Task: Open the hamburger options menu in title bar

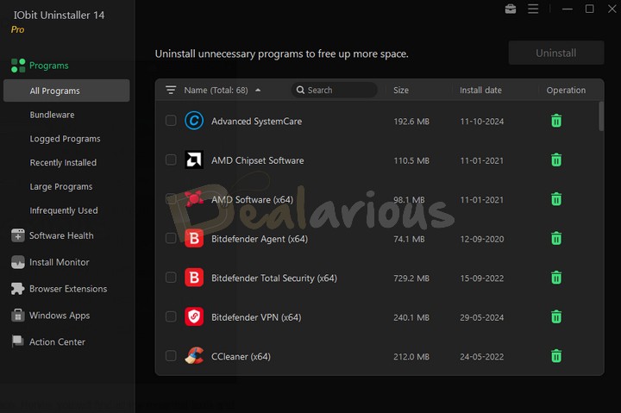Action: tap(533, 9)
